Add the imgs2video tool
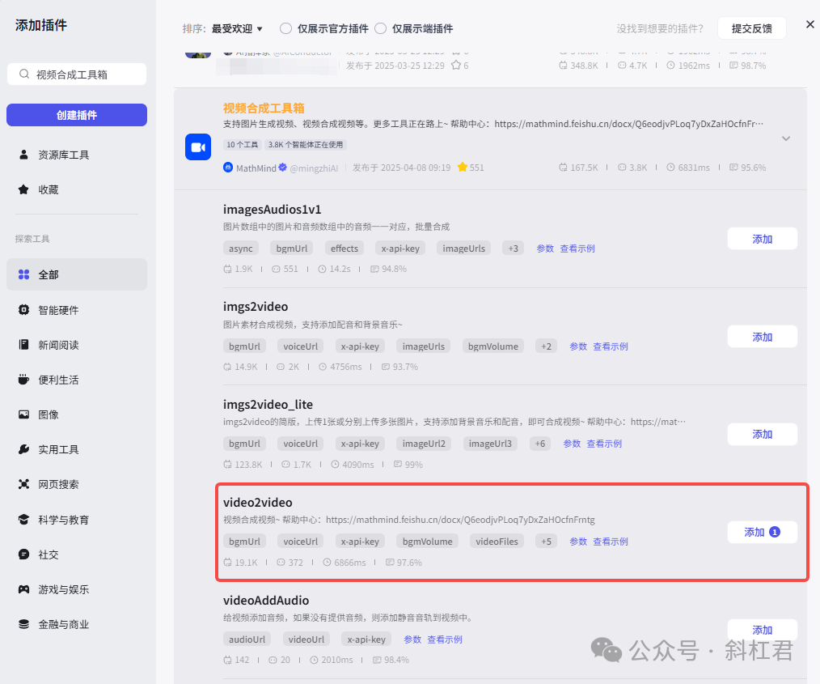The width and height of the screenshot is (820, 684). coord(762,337)
